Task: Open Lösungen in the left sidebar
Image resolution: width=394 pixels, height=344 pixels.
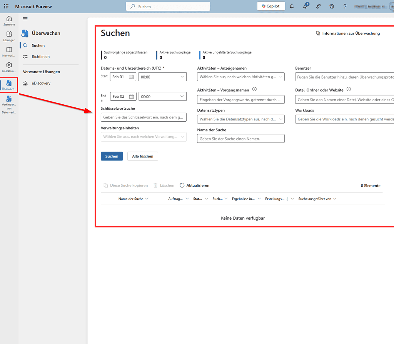Action: (x=8, y=36)
